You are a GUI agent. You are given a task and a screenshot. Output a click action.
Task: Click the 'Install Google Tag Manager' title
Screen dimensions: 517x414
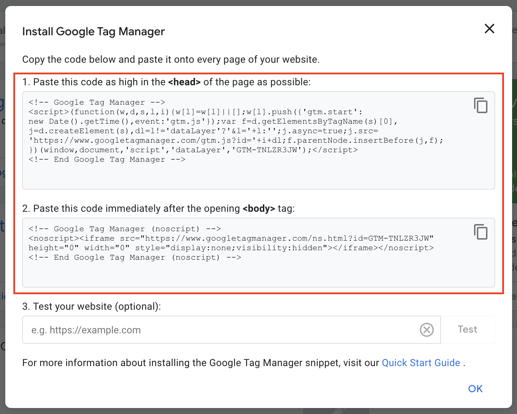(x=94, y=32)
